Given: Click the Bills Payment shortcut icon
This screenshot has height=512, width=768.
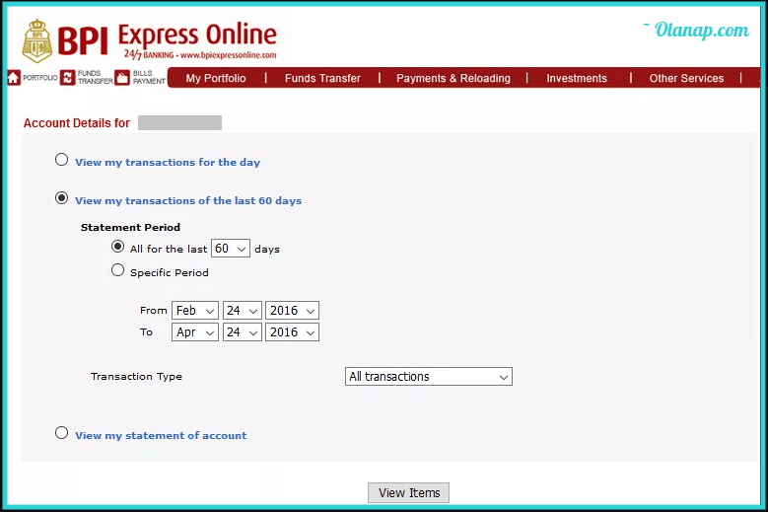Looking at the screenshot, I should 122,77.
